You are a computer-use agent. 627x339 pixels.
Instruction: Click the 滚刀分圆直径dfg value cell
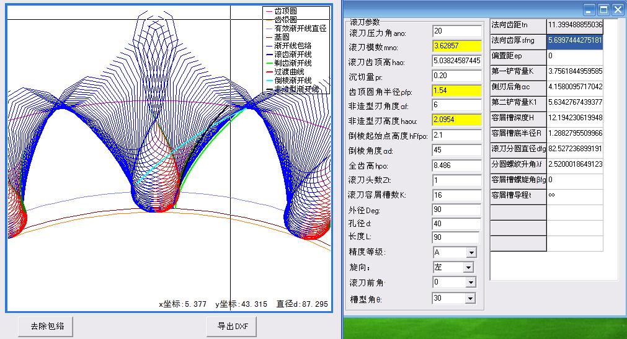tap(575, 149)
